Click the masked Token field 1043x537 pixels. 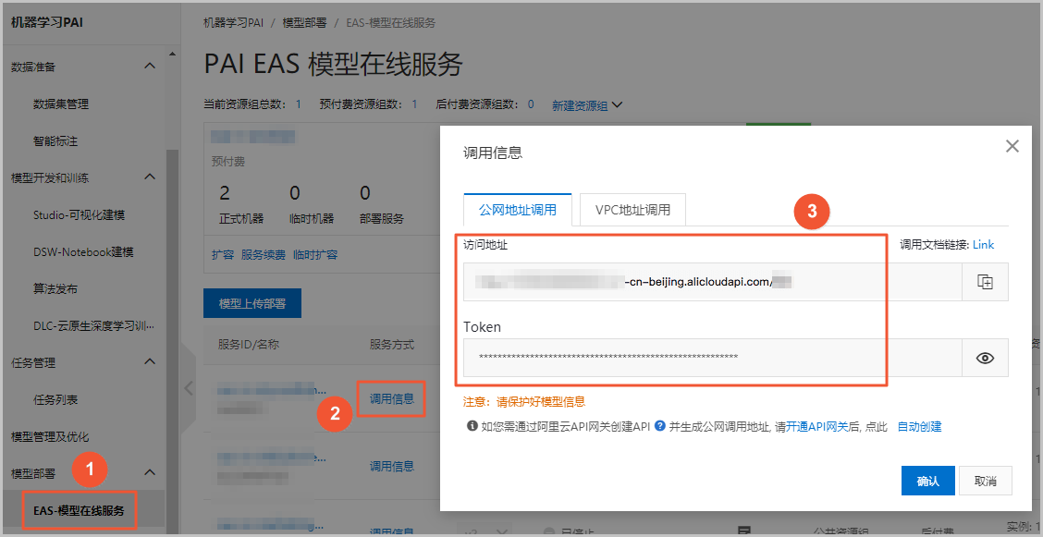712,358
